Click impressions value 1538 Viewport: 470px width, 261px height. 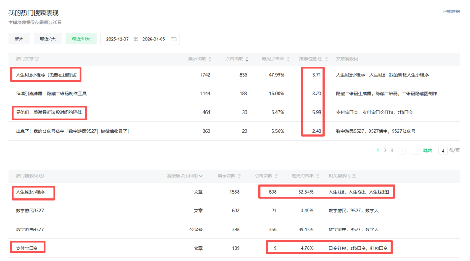[x=235, y=192]
